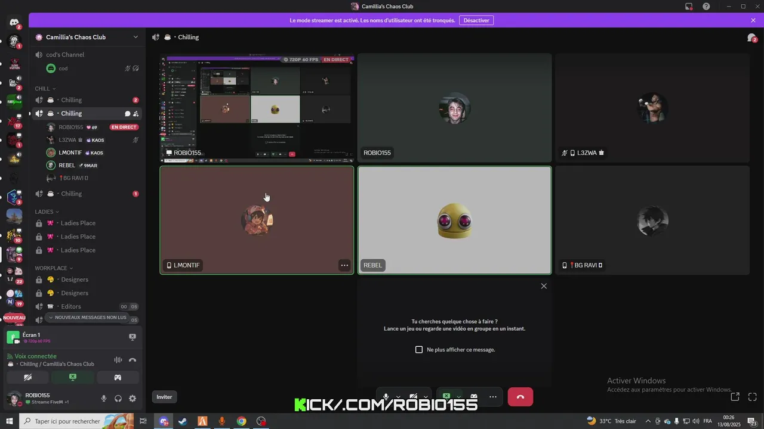Click the Inviter button
This screenshot has height=429, width=764.
pos(164,397)
